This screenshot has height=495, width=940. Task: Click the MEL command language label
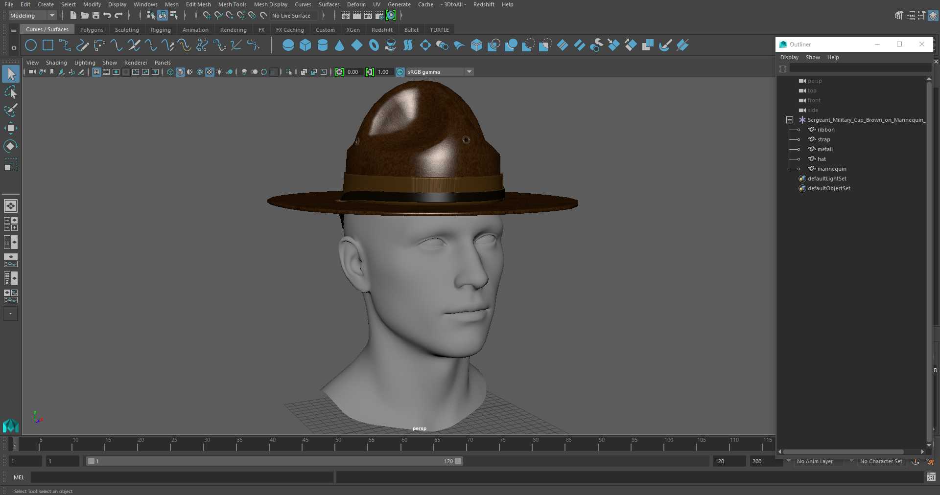19,477
